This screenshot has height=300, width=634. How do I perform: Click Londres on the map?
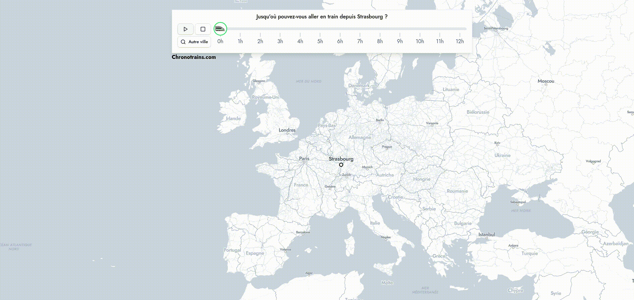[x=287, y=130]
